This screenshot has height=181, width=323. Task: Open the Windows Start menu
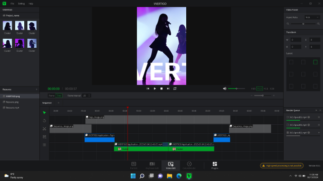pyautogui.click(x=133, y=176)
